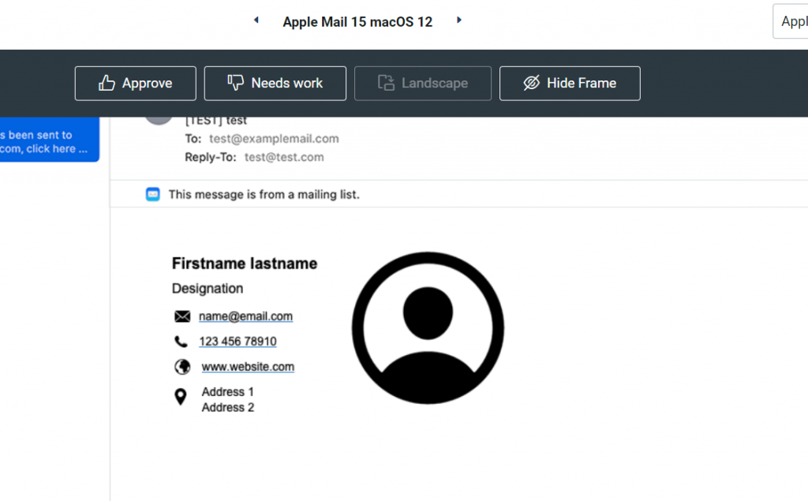Click the location pin icon by the address
Image resolution: width=808 pixels, height=501 pixels.
[x=181, y=398]
